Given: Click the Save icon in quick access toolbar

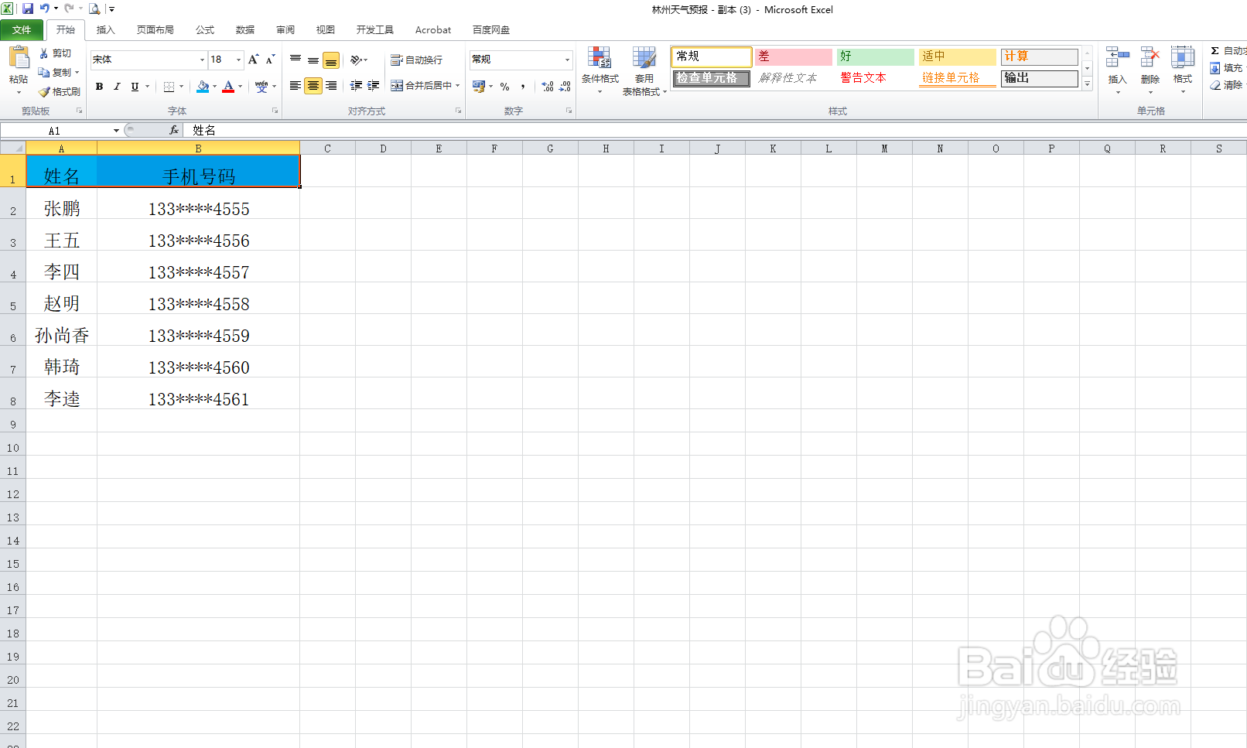Looking at the screenshot, I should [x=28, y=9].
